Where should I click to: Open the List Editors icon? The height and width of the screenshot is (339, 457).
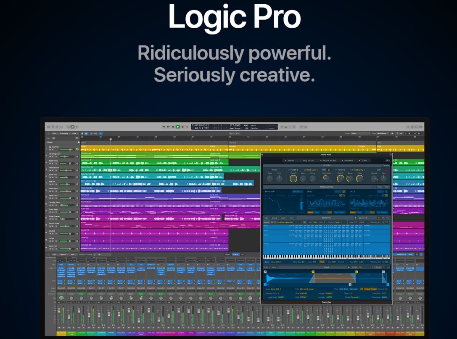click(x=408, y=127)
